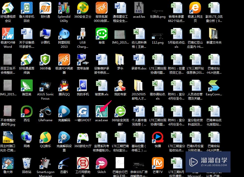Open 360安全浏览器7 shortcut
The height and width of the screenshot is (177, 244).
coord(120,111)
